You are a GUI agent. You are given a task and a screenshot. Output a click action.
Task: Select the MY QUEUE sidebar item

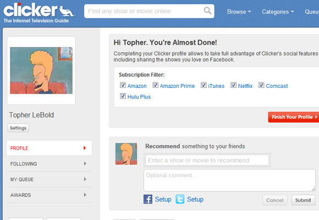click(50, 179)
